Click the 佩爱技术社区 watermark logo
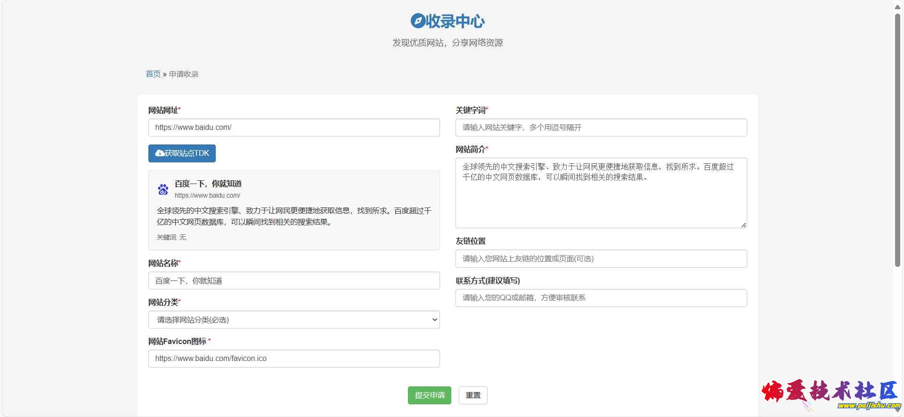Viewport: 904px width, 417px height. pos(830,394)
